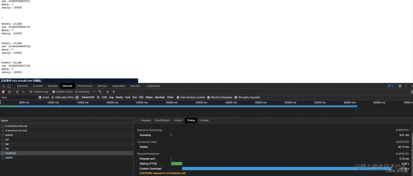413x176 pixels.
Task: Select the last batch/ request row
Action: pyautogui.click(x=66, y=158)
